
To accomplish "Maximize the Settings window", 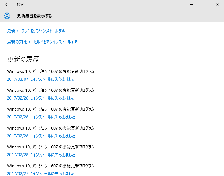I will [204, 4].
